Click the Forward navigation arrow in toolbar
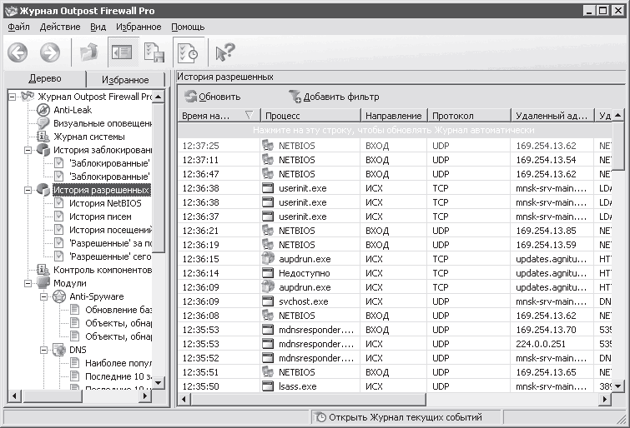630x428 pixels. (x=50, y=53)
